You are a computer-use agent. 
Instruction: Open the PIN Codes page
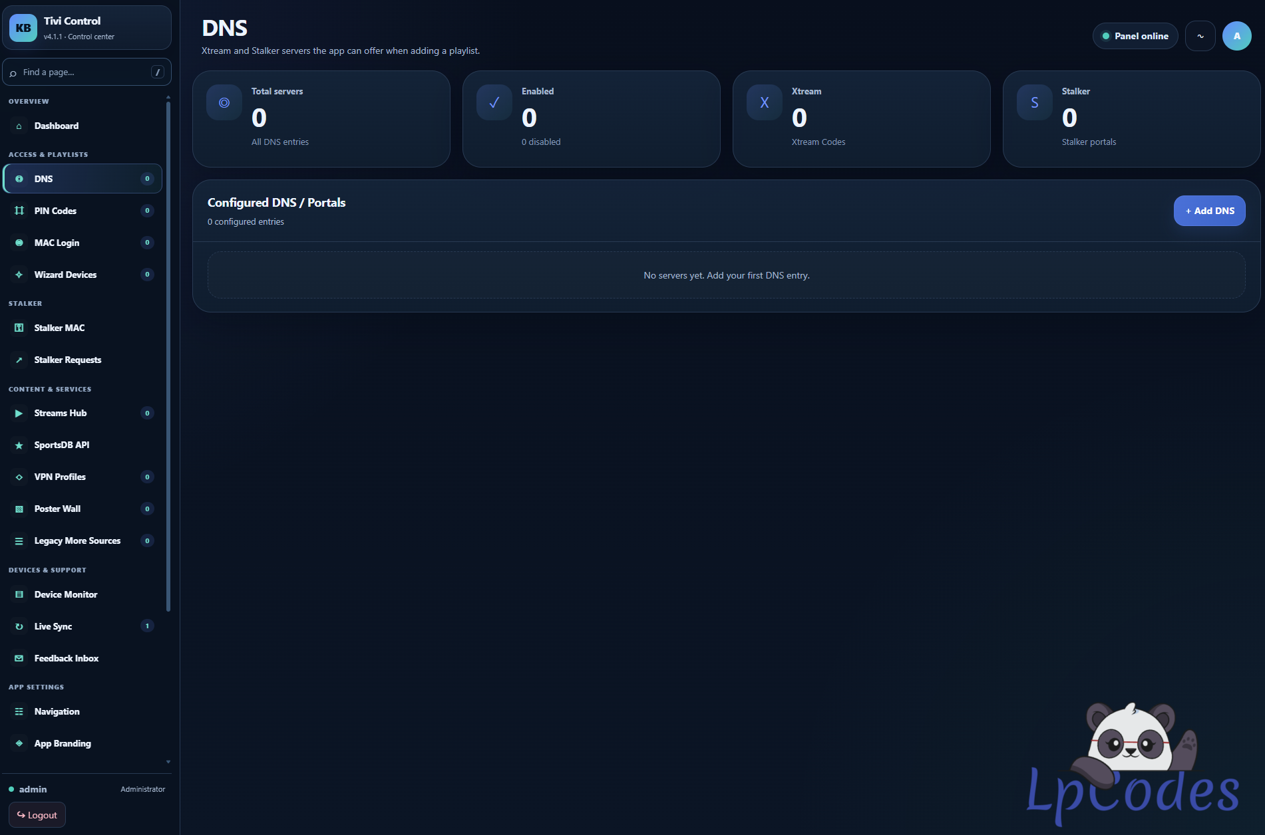83,211
